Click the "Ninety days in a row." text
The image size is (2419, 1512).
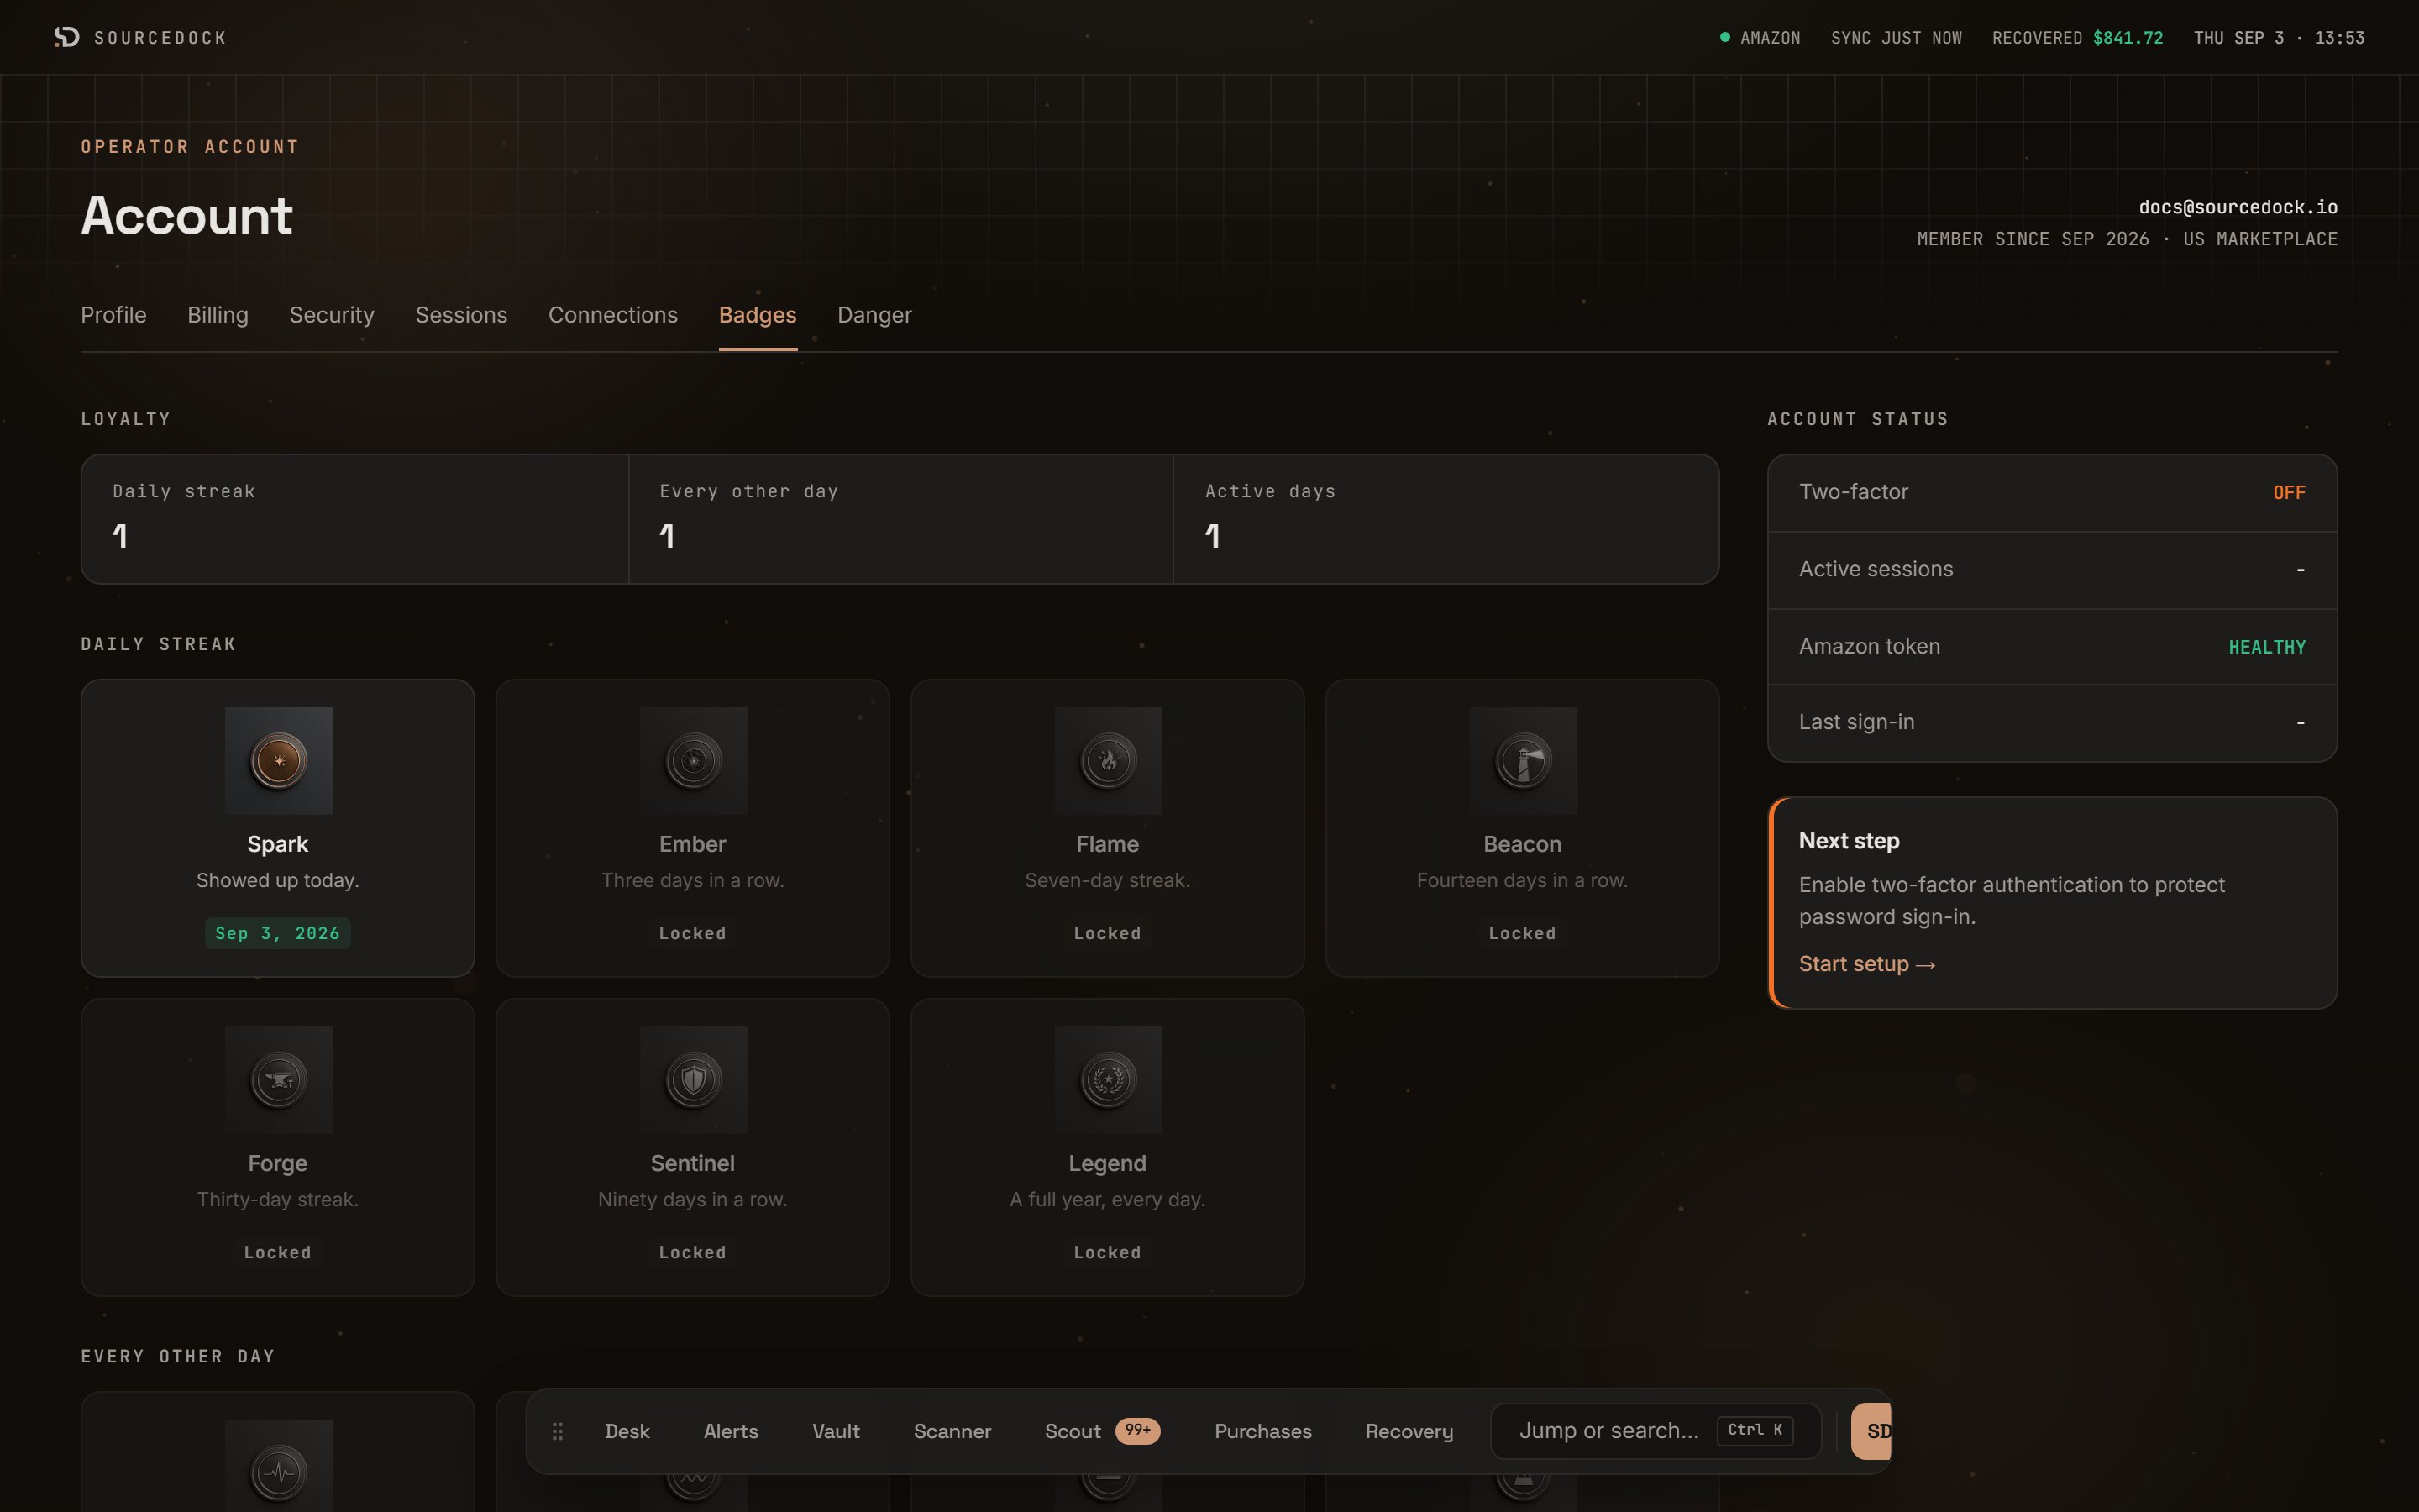tap(693, 1199)
